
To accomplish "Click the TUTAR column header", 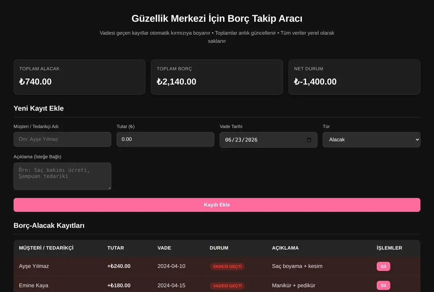I will [116, 248].
